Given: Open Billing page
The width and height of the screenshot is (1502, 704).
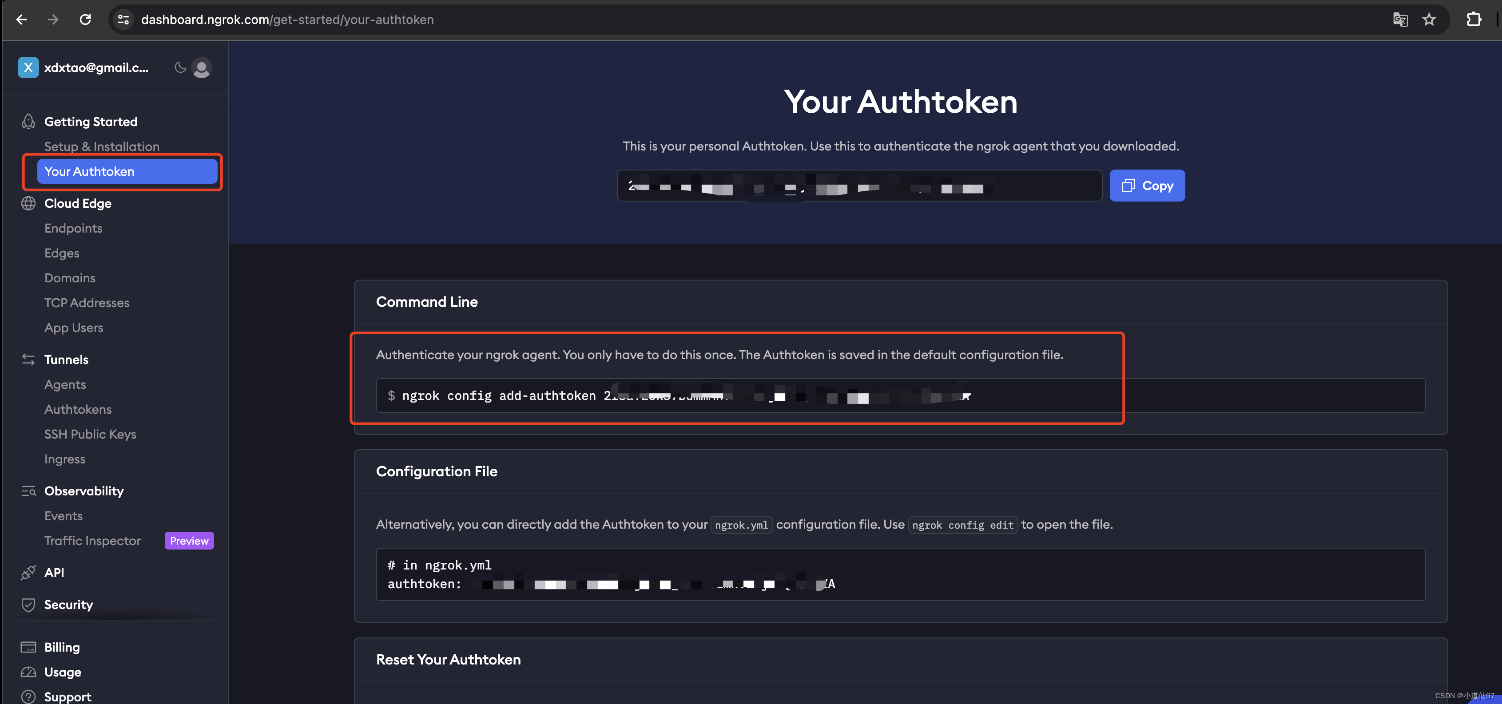Looking at the screenshot, I should tap(62, 647).
